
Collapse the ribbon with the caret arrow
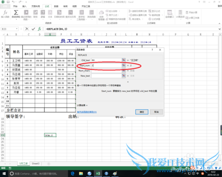pyautogui.click(x=219, y=23)
